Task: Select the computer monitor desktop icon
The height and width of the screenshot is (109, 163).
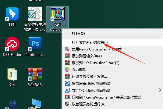Action: coord(35,104)
